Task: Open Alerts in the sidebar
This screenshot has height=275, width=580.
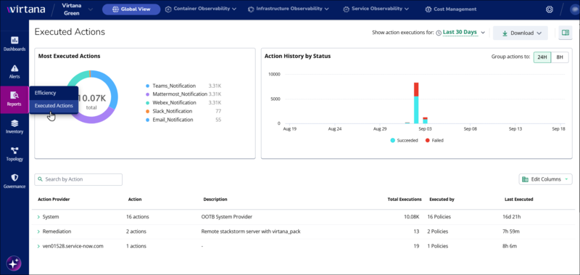Action: tap(14, 71)
